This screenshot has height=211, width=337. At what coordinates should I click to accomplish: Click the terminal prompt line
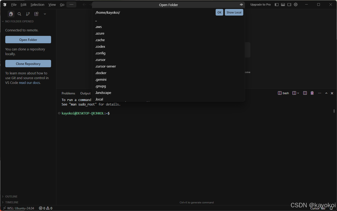click(86, 113)
